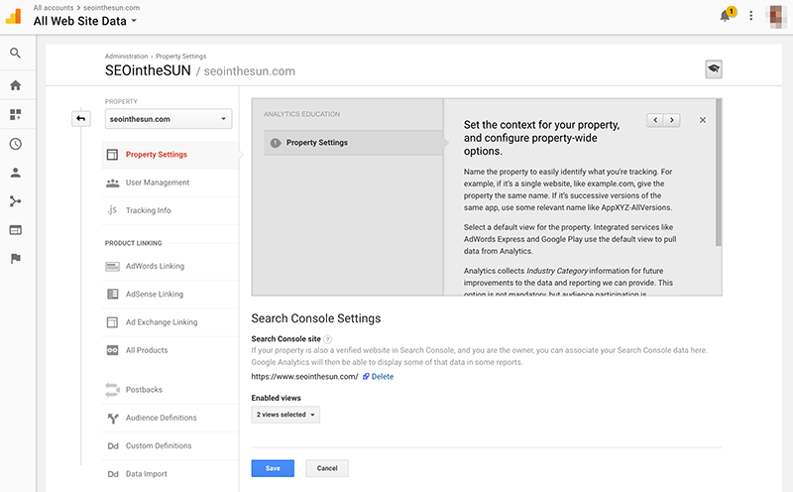Open the seointhesun.com property dropdown
This screenshot has width=793, height=492.
(169, 119)
